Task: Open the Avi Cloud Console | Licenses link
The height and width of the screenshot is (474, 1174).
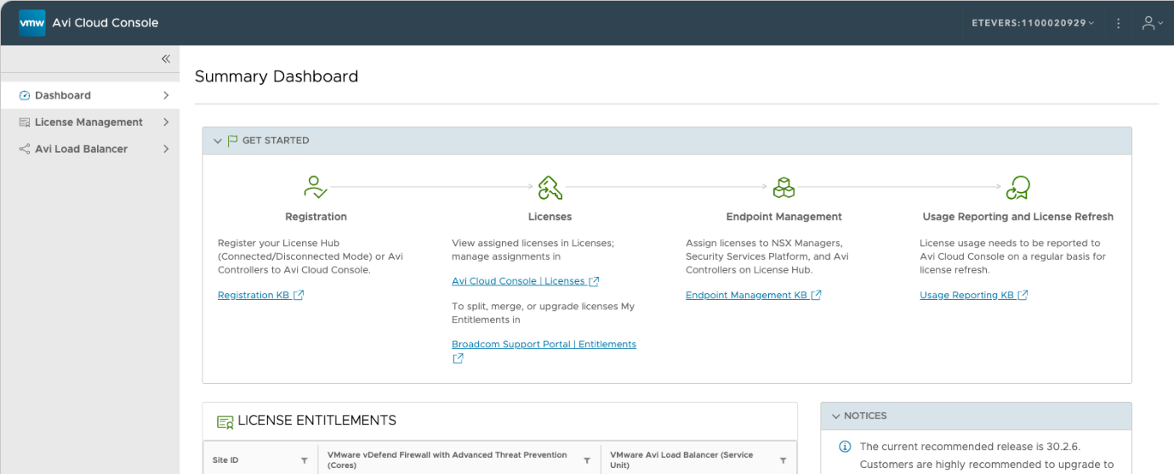Action: click(x=518, y=281)
